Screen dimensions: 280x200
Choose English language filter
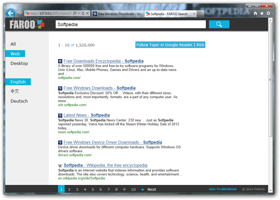pyautogui.click(x=18, y=82)
